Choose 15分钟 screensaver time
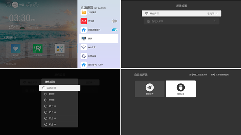Viewport: 241px width, 135px height. coord(60,112)
